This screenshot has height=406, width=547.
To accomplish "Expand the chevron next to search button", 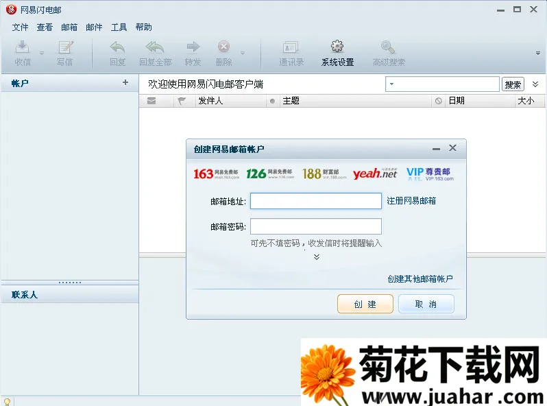I will coord(535,84).
